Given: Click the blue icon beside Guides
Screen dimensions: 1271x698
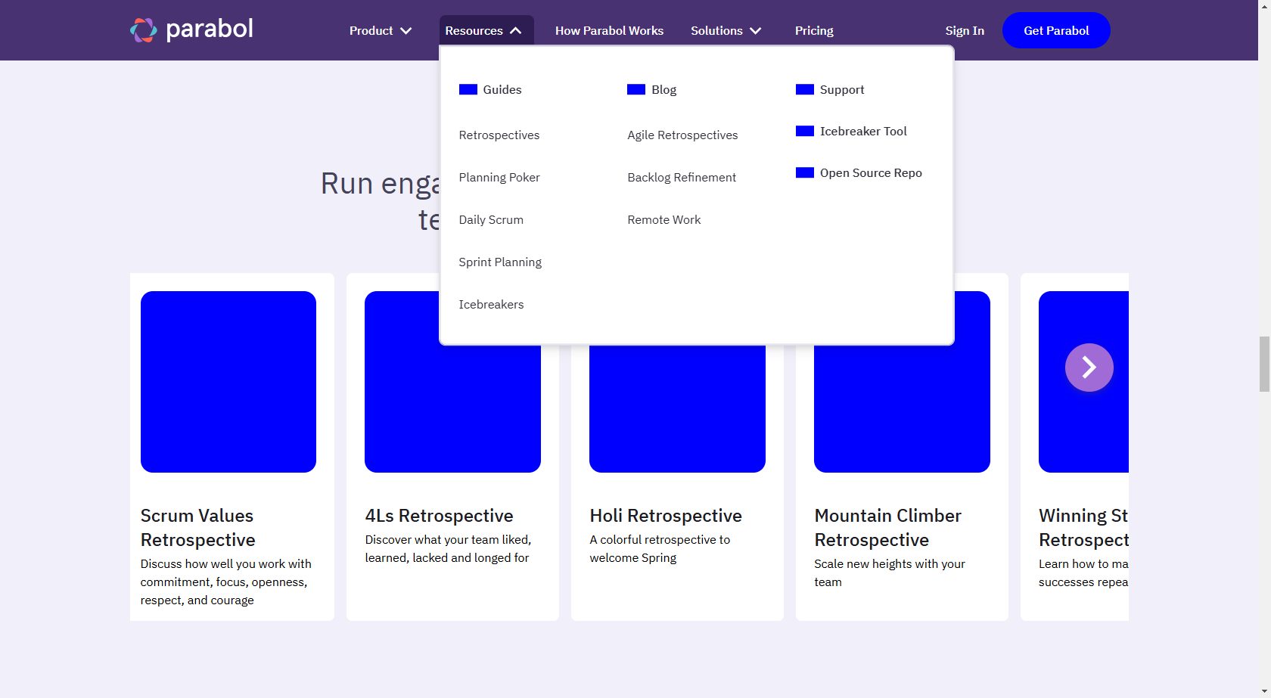Looking at the screenshot, I should (468, 89).
